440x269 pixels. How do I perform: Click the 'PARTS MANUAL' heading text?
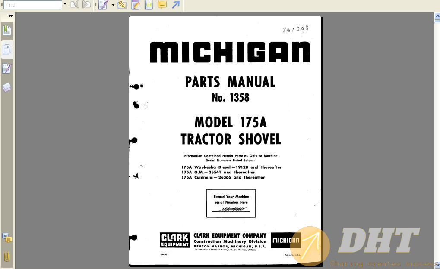[x=230, y=82]
